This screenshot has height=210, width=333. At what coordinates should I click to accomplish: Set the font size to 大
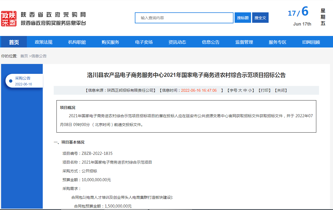[x=240, y=90]
